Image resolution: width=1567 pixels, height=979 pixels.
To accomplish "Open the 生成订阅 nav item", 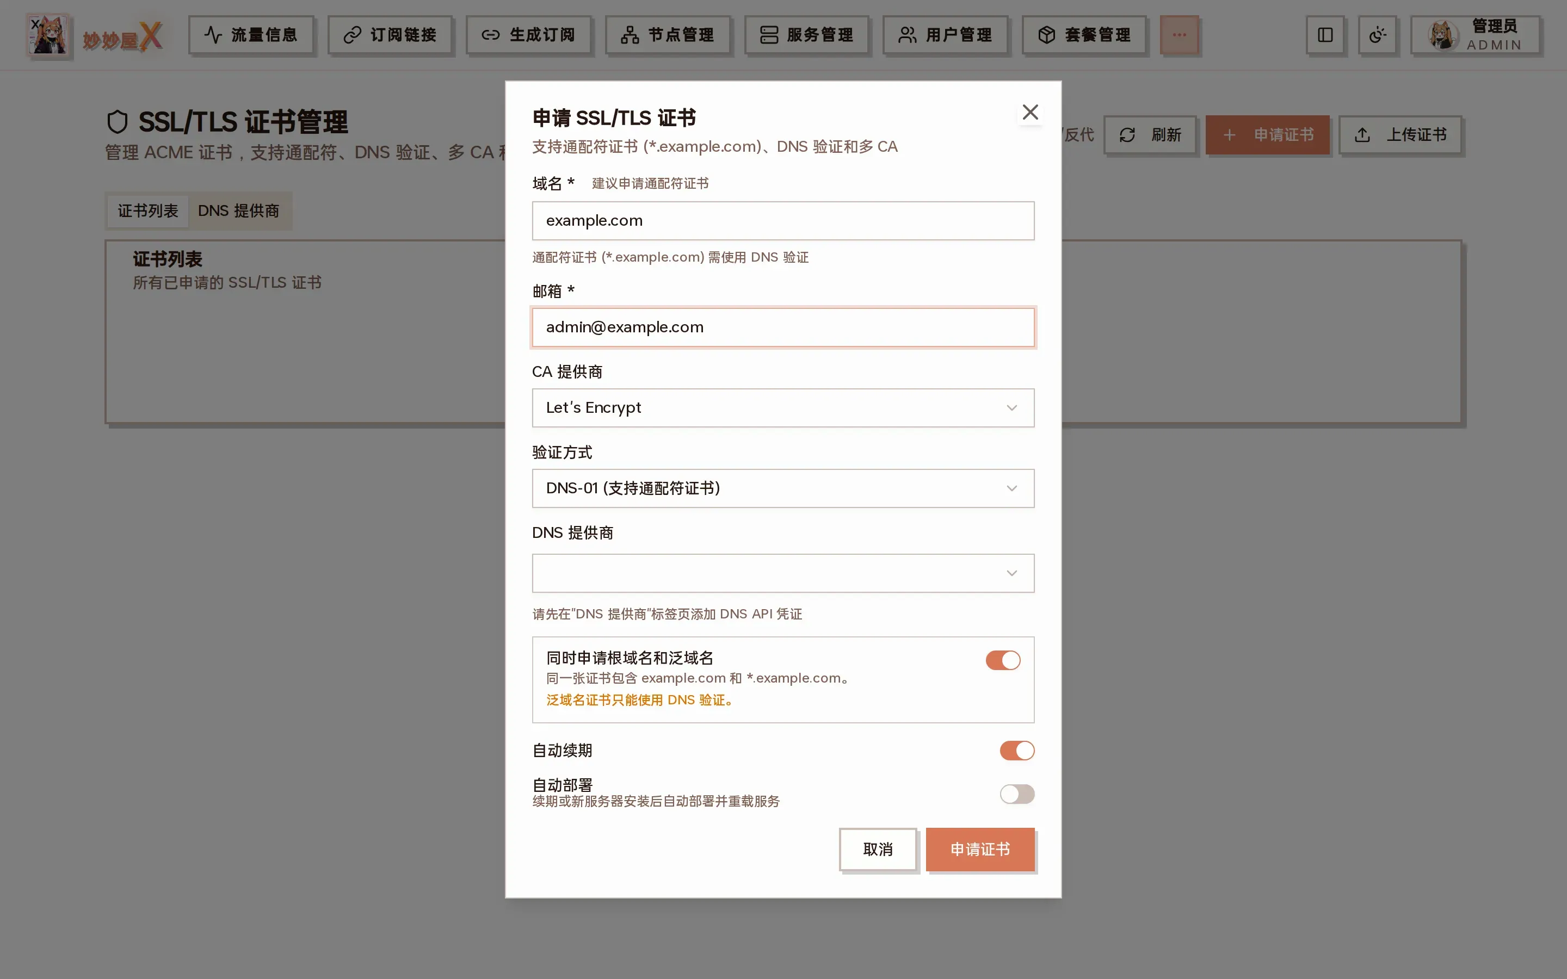I will pyautogui.click(x=528, y=35).
